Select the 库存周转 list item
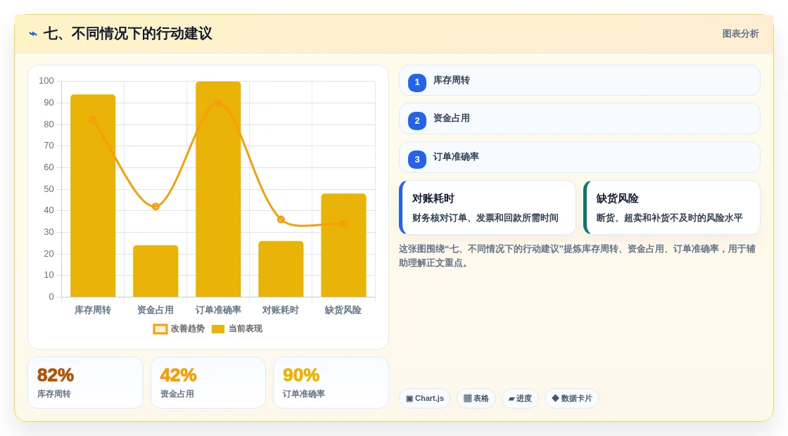The width and height of the screenshot is (788, 436). pos(580,80)
